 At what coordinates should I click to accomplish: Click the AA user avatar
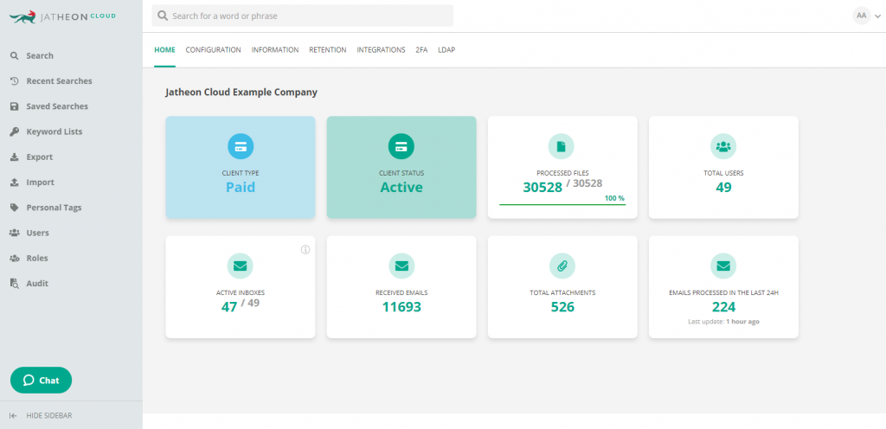click(x=861, y=16)
